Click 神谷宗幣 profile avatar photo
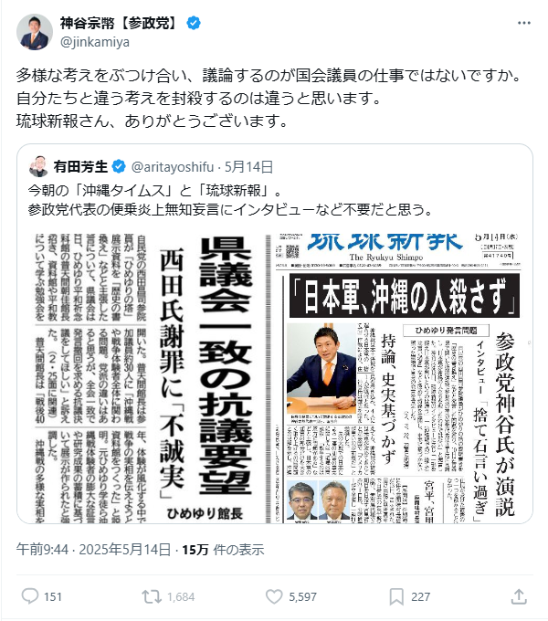 (35, 32)
